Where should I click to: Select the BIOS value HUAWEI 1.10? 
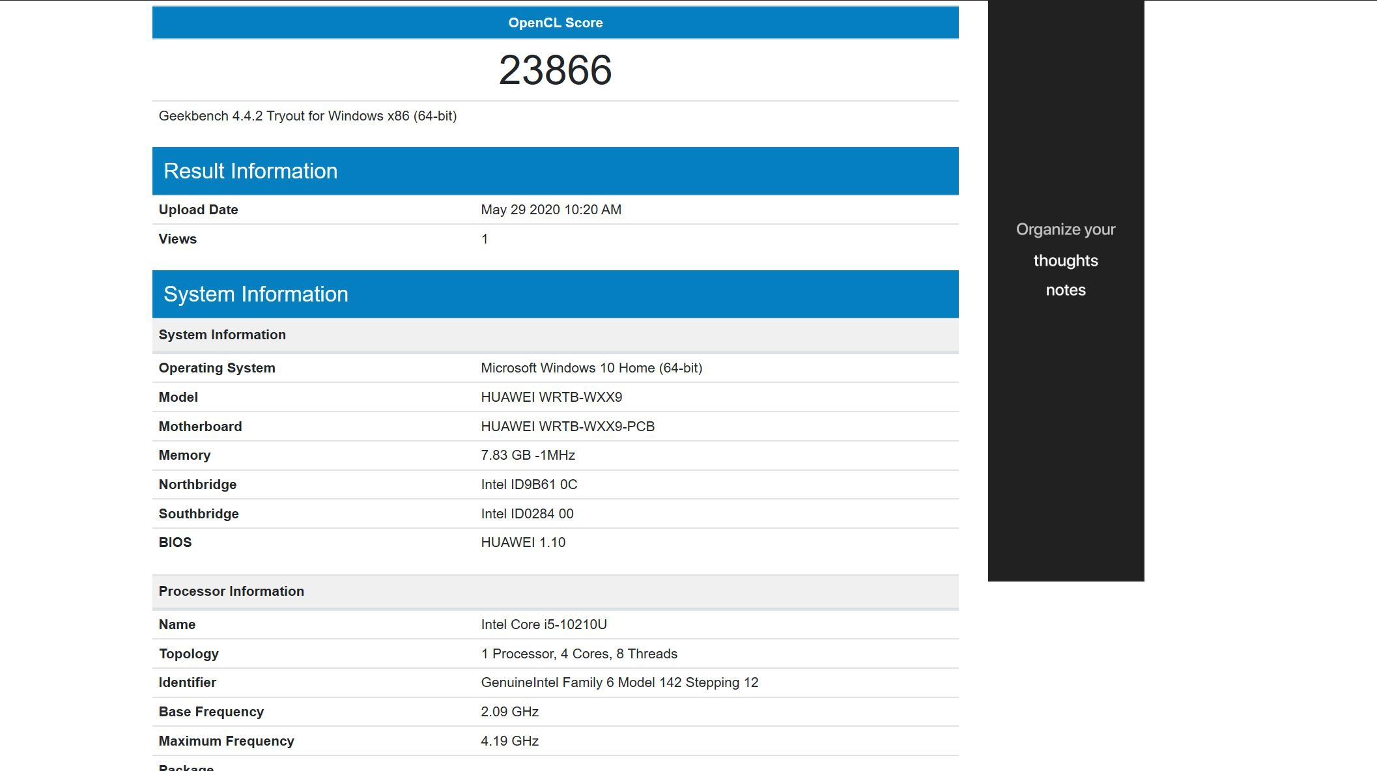tap(523, 542)
